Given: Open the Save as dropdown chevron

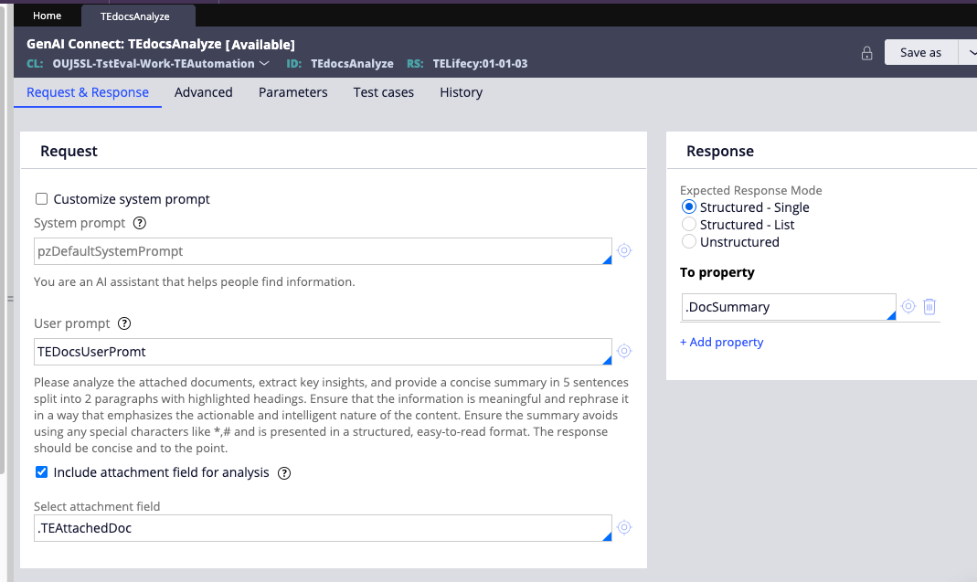Looking at the screenshot, I should (969, 52).
